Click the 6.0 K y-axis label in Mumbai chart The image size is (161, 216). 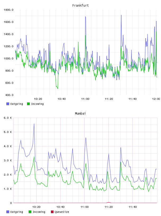tap(8, 118)
